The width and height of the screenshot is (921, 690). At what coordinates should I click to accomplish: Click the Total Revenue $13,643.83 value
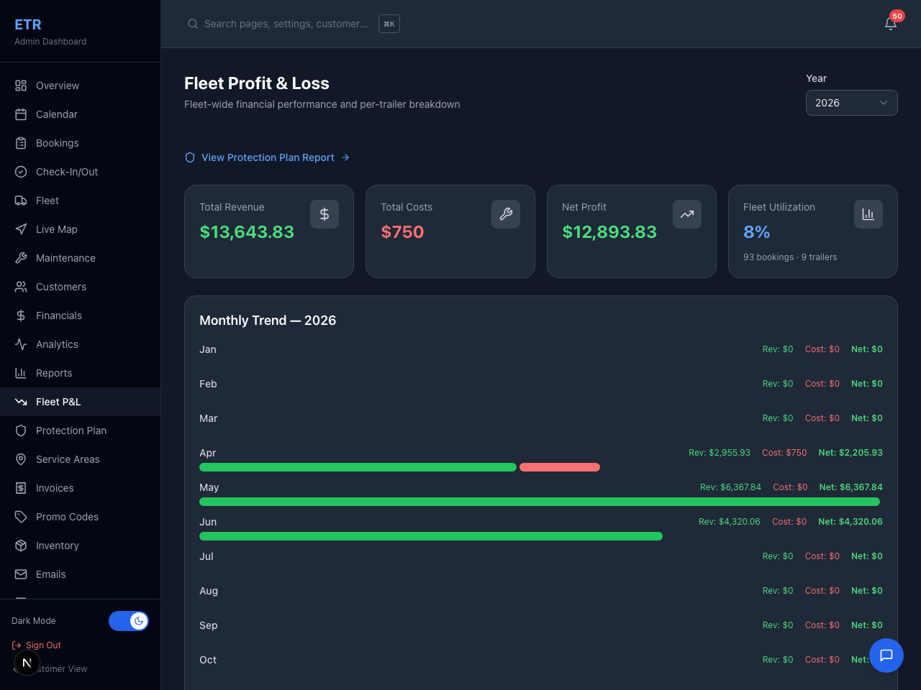pyautogui.click(x=247, y=232)
